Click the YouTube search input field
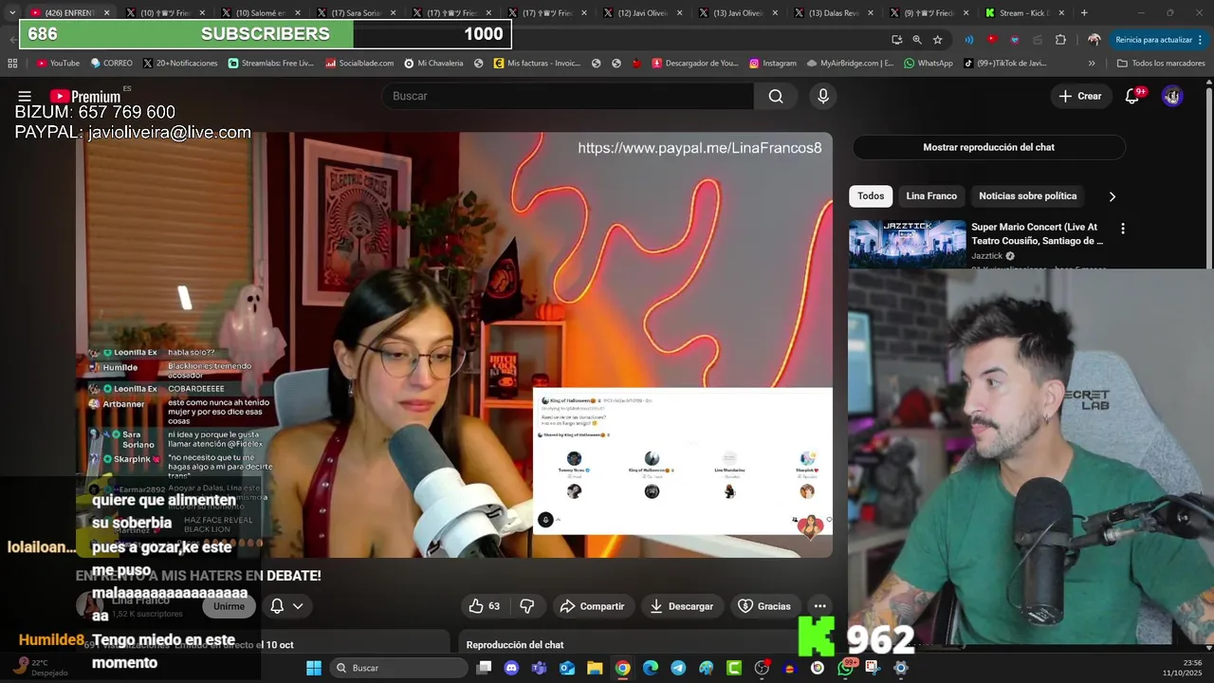 [567, 96]
